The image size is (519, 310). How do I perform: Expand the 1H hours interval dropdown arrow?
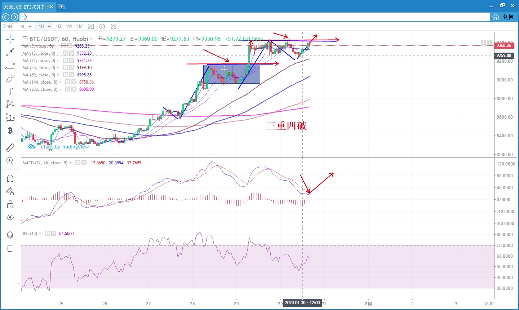49,26
